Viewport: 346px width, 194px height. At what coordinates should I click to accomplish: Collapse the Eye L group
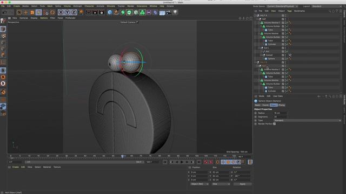pyautogui.click(x=259, y=48)
